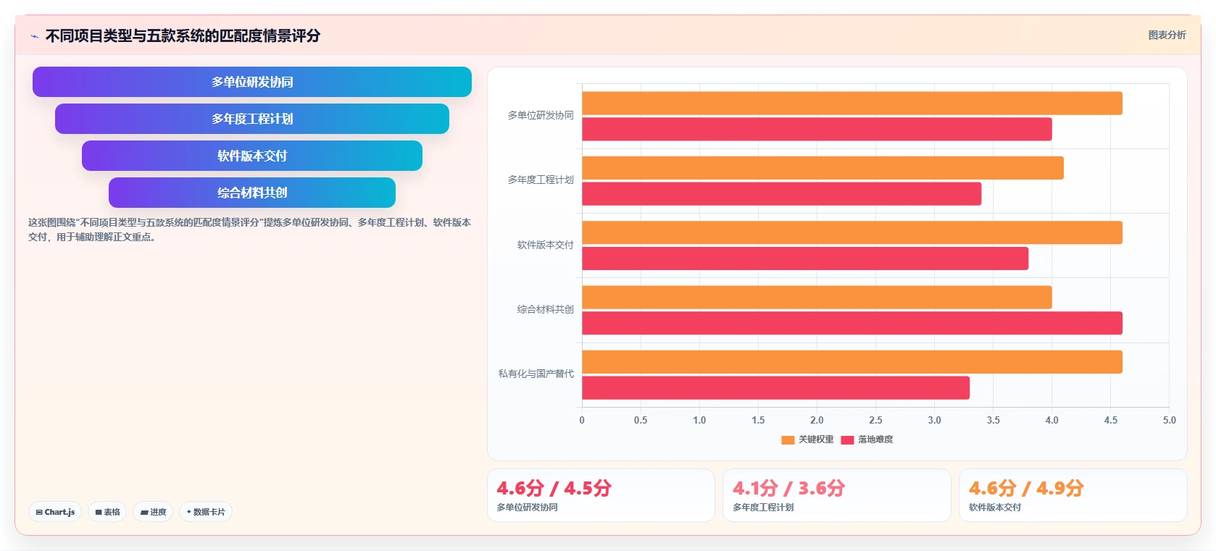1216x551 pixels.
Task: Open the 4.6分 / 4.9分 data card
Action: pos(1073,495)
